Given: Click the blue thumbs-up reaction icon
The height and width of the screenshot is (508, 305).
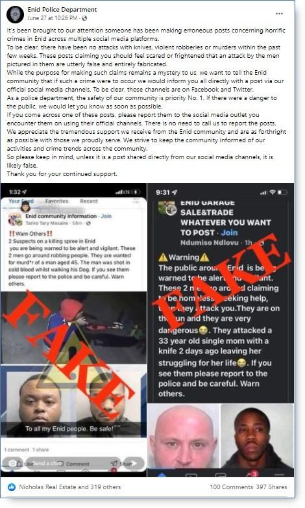Looking at the screenshot, I should click(12, 487).
